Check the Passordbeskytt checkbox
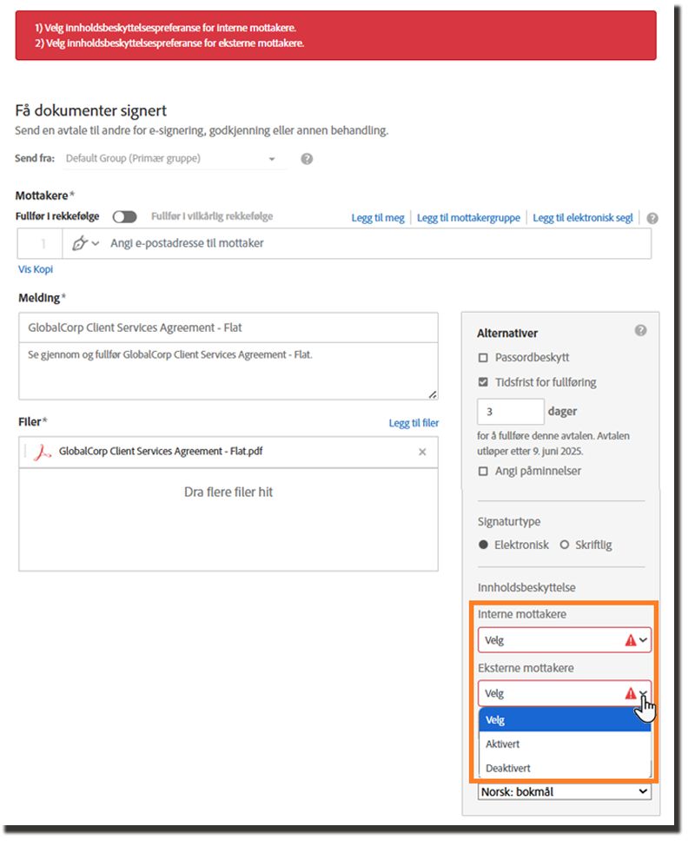Screen dimensions: 695x853 point(483,358)
